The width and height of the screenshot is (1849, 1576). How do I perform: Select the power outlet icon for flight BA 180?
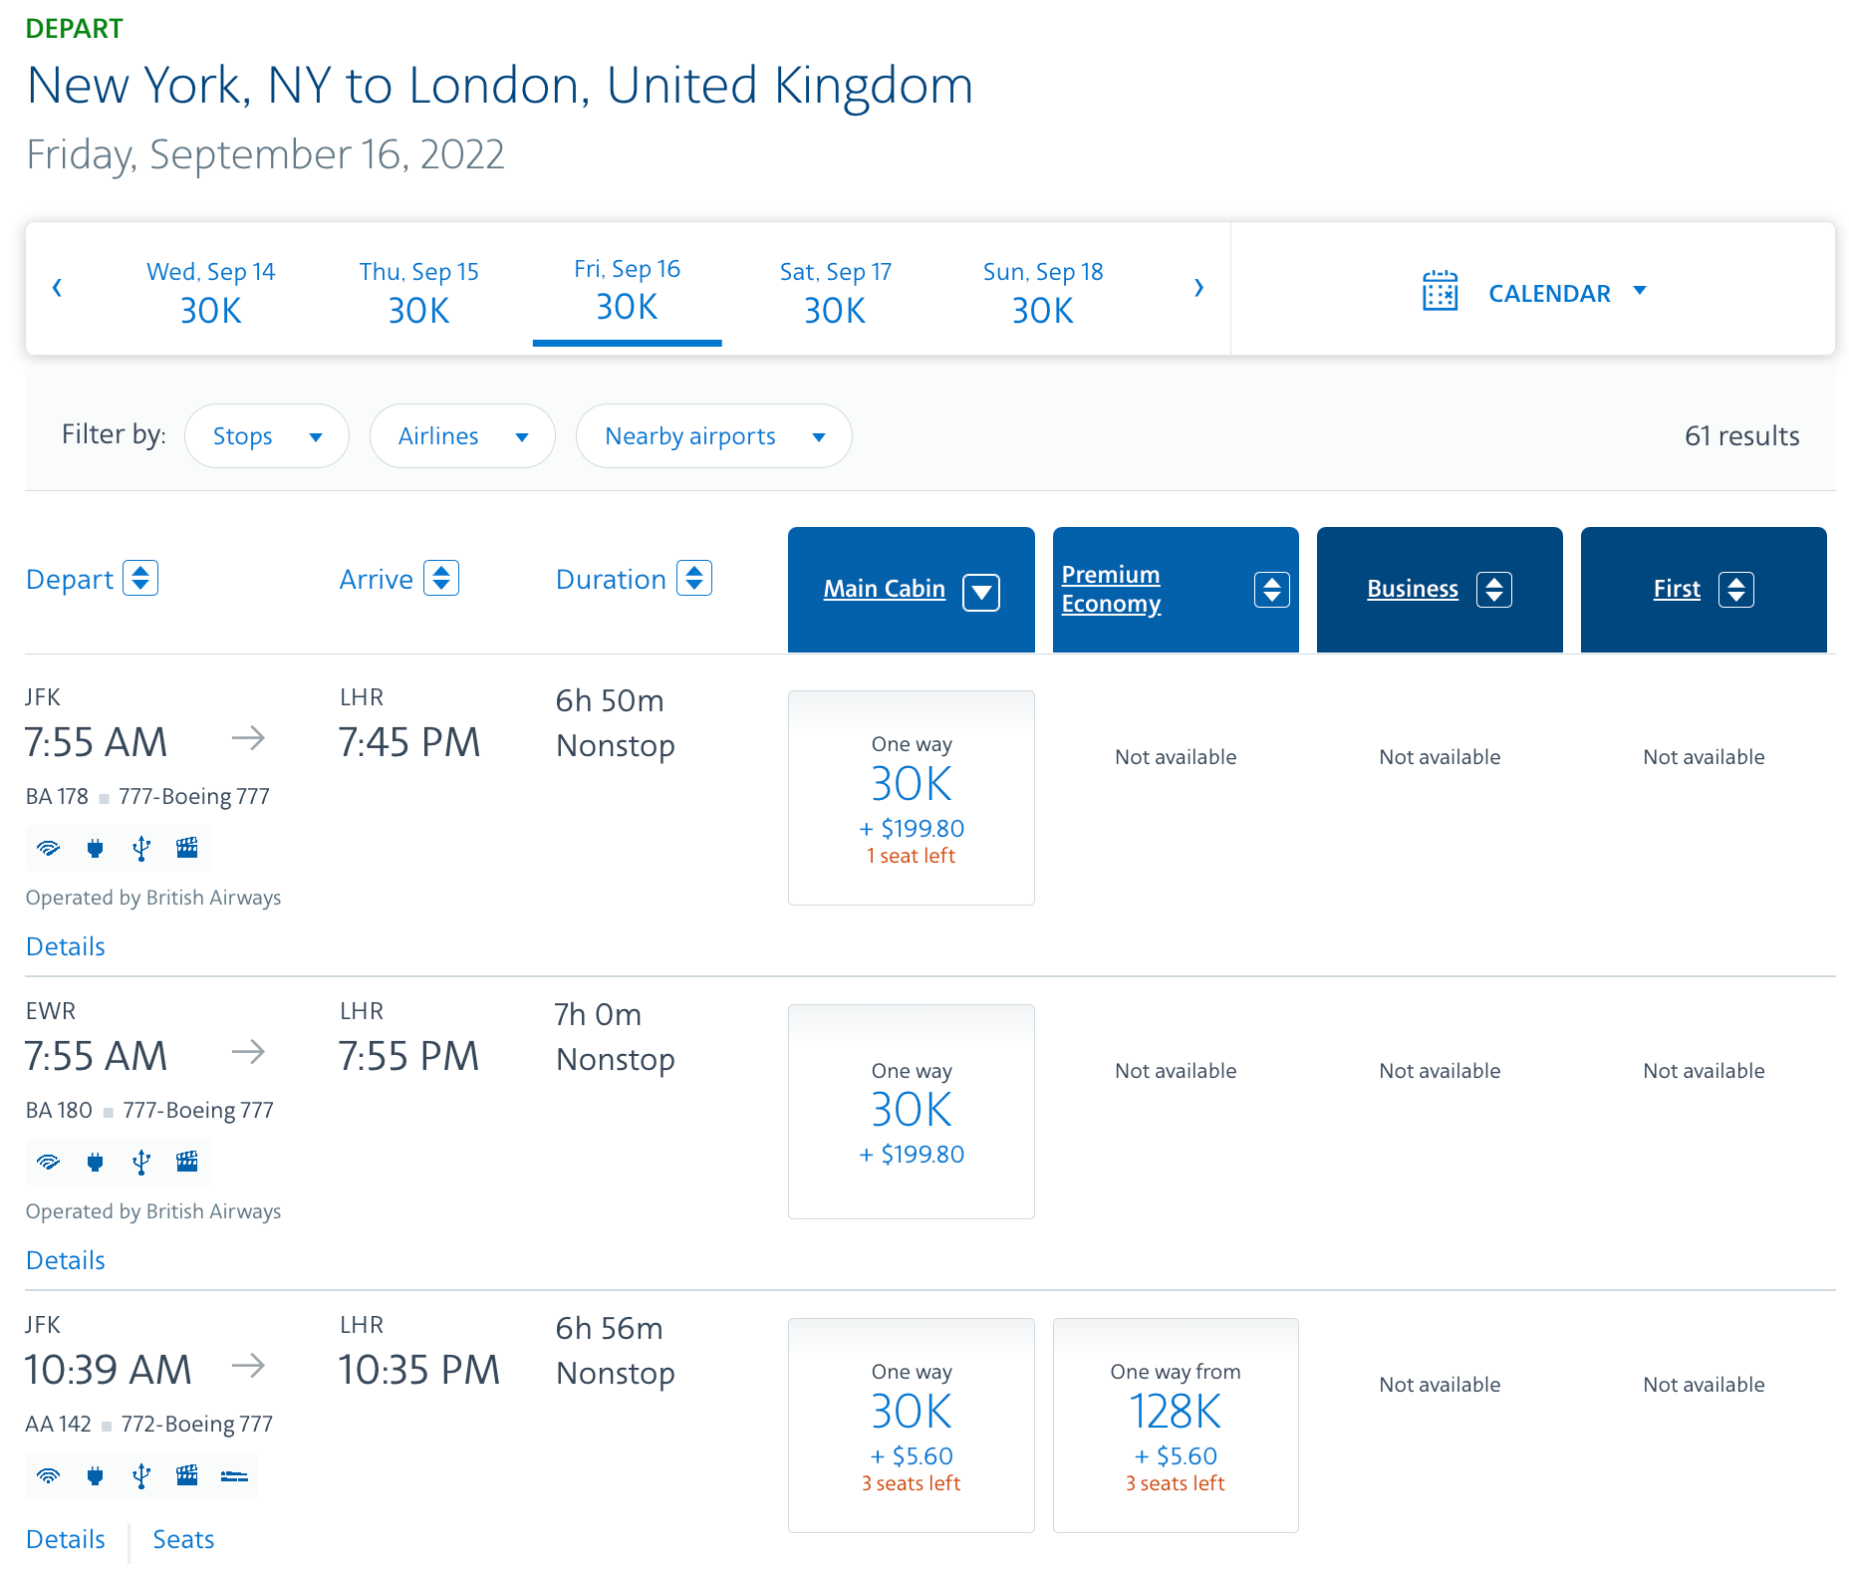tap(95, 1162)
